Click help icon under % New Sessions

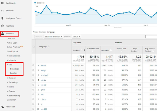coord(93,51)
